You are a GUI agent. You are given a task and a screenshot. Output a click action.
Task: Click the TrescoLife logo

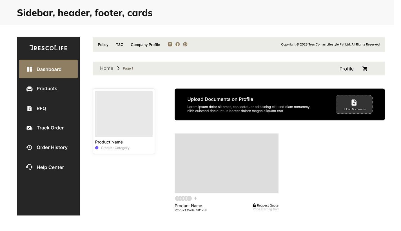[x=48, y=48]
